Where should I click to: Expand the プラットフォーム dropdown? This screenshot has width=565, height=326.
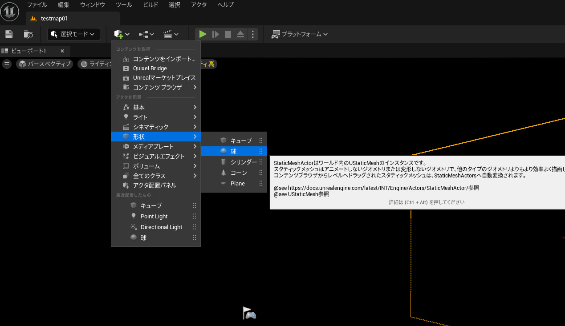(300, 34)
